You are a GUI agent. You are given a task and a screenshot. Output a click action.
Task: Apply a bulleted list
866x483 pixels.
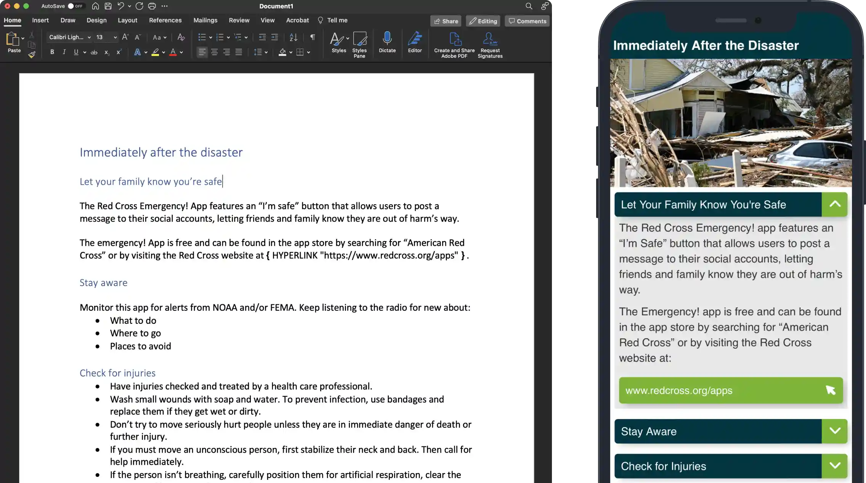pos(202,37)
